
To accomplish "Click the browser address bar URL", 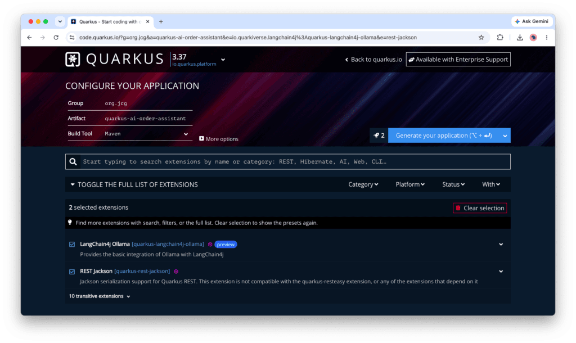I will tap(248, 38).
